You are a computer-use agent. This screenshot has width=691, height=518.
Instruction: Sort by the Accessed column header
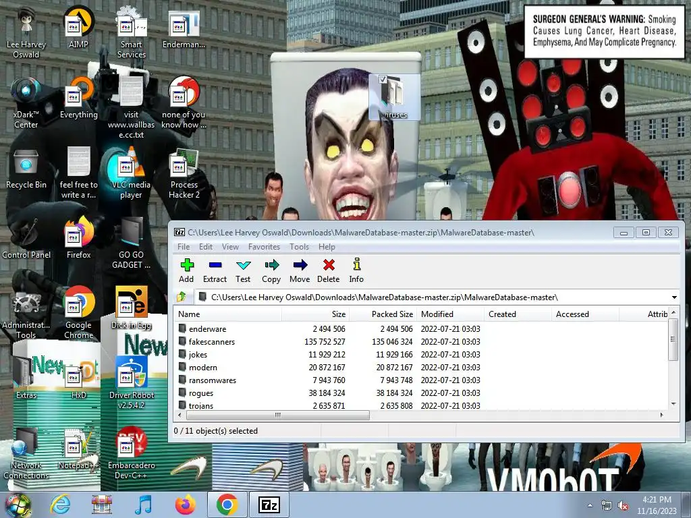pos(585,314)
